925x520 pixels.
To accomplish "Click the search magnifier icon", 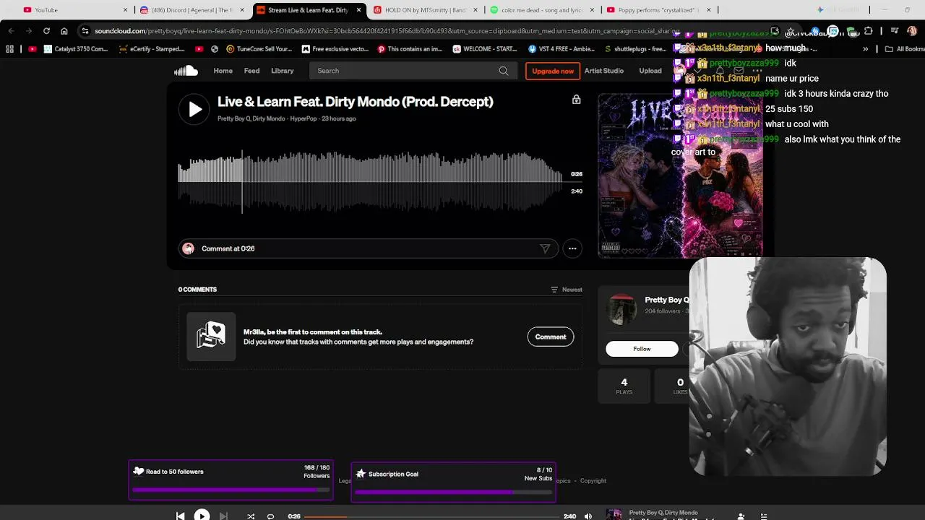I will [x=504, y=71].
